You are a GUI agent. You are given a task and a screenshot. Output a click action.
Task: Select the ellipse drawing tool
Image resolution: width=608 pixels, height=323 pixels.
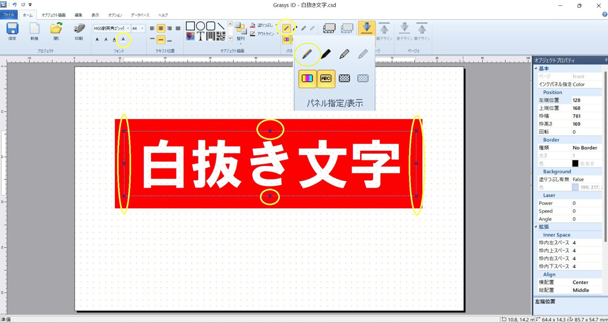pos(201,26)
